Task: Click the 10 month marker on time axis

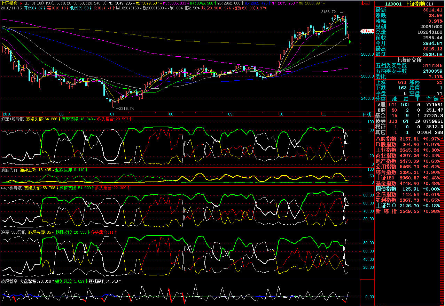Action: click(281, 114)
